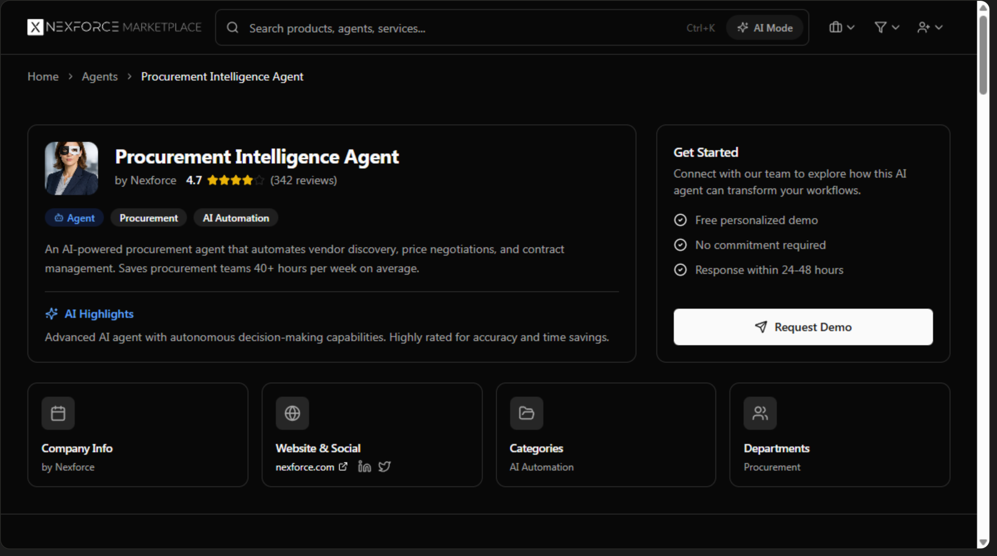The image size is (997, 556).
Task: Click the Nexforce Marketplace logo
Action: tap(114, 27)
